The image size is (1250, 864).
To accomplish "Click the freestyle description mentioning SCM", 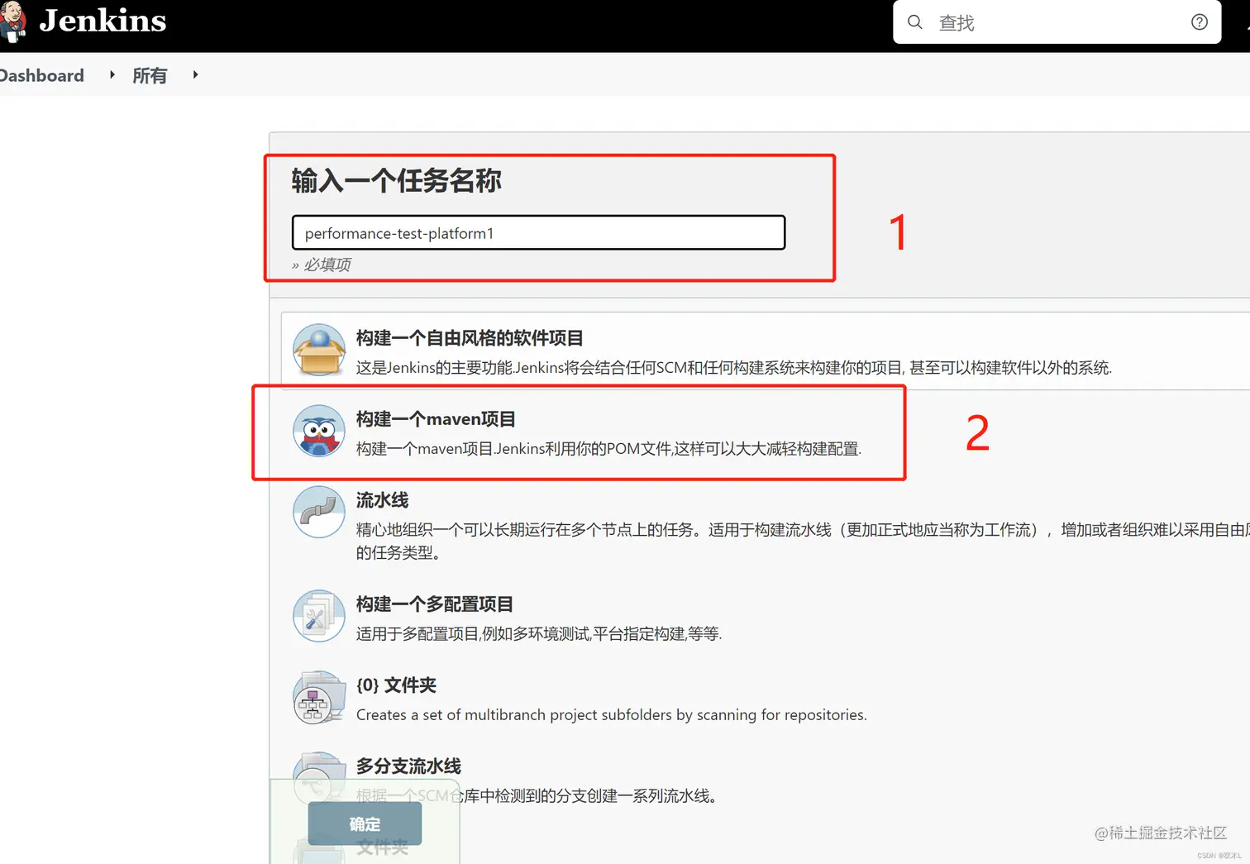I will 734,368.
